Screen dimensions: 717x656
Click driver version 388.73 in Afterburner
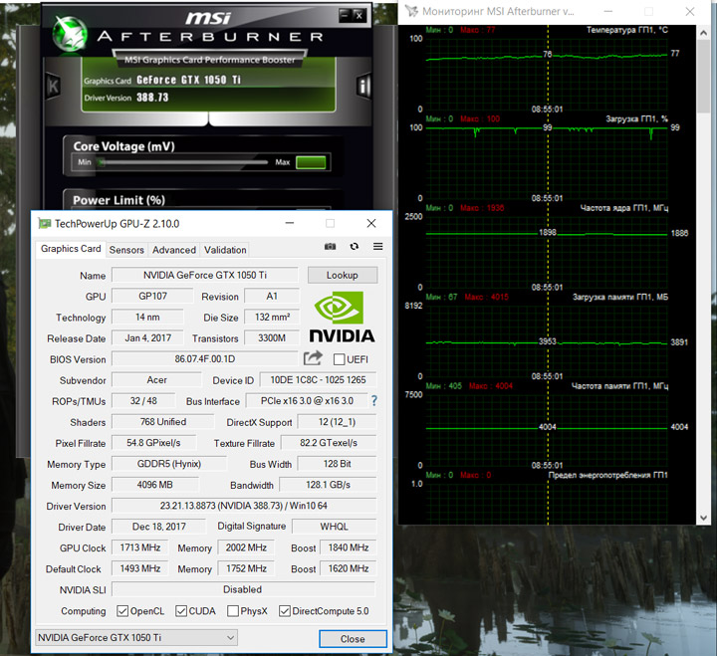click(152, 98)
